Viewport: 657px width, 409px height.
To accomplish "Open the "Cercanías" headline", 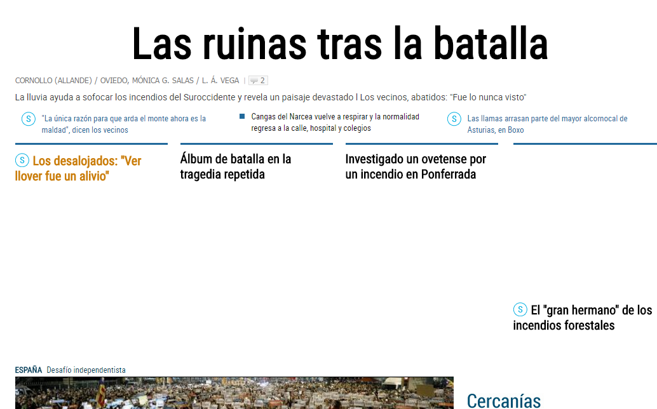I will 503,400.
